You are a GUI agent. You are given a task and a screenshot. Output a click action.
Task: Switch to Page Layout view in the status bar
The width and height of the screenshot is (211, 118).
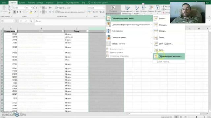coord(181,117)
